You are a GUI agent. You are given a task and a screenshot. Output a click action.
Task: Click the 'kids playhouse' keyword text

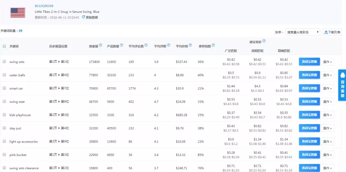click(20, 115)
